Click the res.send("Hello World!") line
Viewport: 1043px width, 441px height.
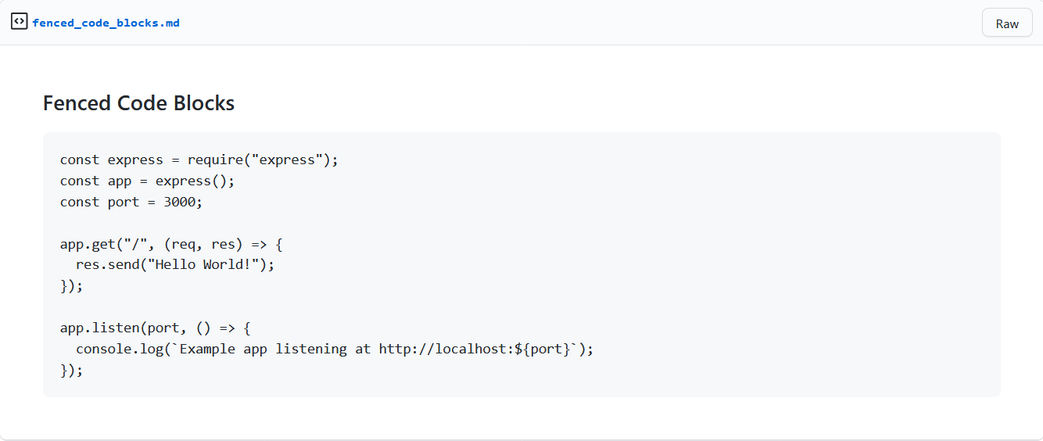point(175,264)
